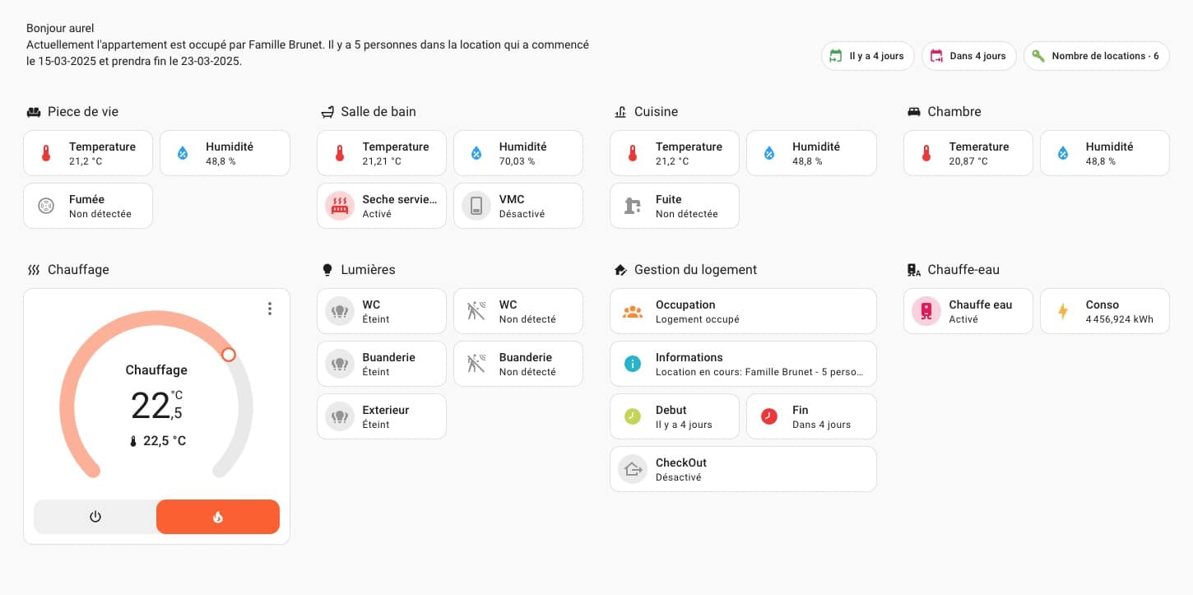Open the Chauffe-eau section heading
Image resolution: width=1193 pixels, height=595 pixels.
point(963,270)
